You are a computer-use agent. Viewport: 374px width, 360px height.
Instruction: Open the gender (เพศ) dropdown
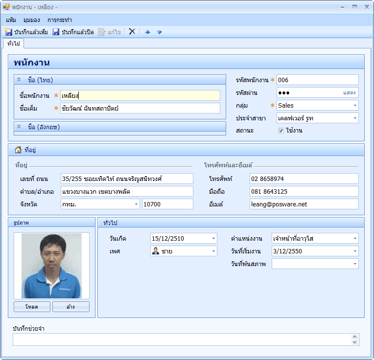pyautogui.click(x=213, y=251)
